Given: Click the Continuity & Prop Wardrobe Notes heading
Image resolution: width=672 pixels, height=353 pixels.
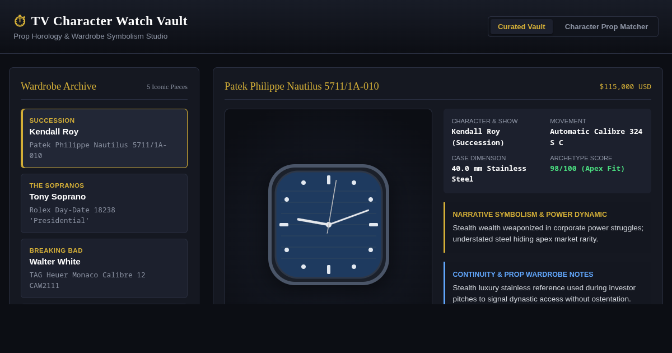Looking at the screenshot, I should click(x=523, y=275).
